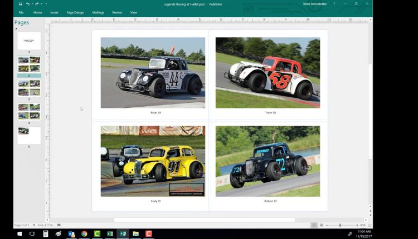Open the Redo history dropdown arrow
The image size is (418, 239).
pyautogui.click(x=41, y=4)
